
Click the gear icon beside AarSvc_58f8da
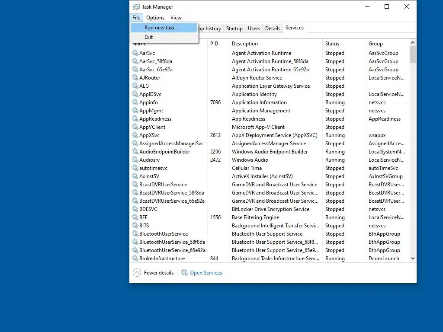pyautogui.click(x=135, y=61)
